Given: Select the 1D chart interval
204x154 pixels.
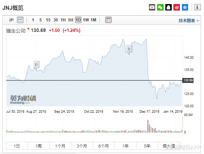Looking at the screenshot, I should (x=78, y=20).
